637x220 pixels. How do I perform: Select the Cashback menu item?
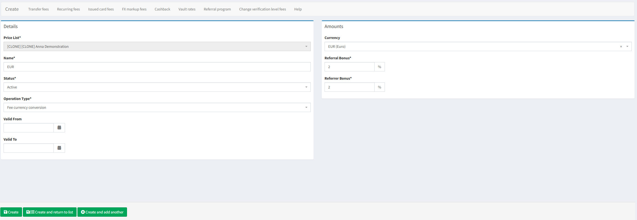(x=162, y=9)
